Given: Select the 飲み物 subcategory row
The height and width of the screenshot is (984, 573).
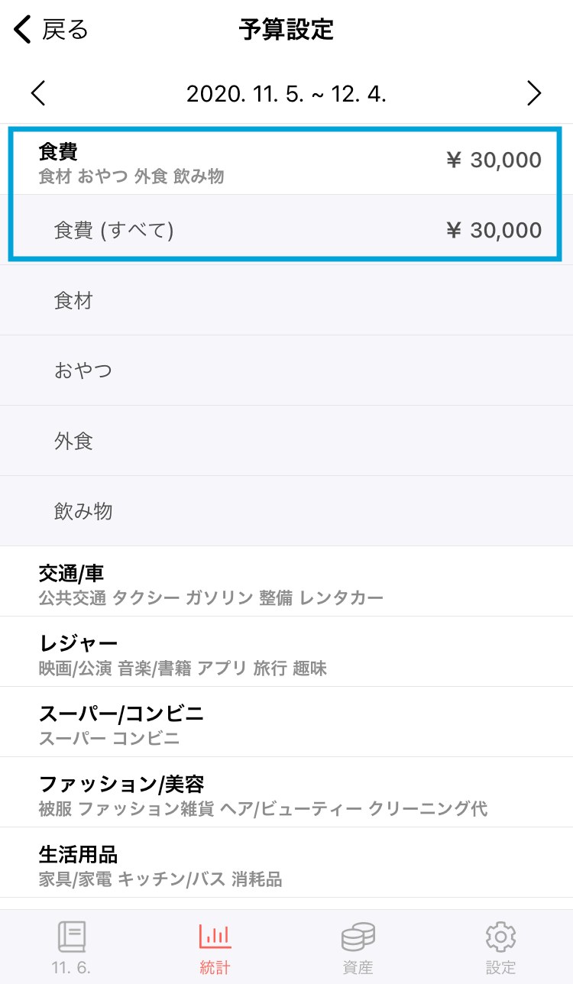Looking at the screenshot, I should [286, 511].
